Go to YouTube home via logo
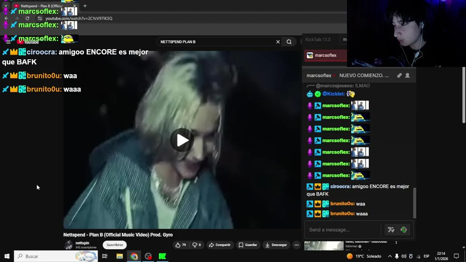466x262 pixels. pyautogui.click(x=28, y=42)
